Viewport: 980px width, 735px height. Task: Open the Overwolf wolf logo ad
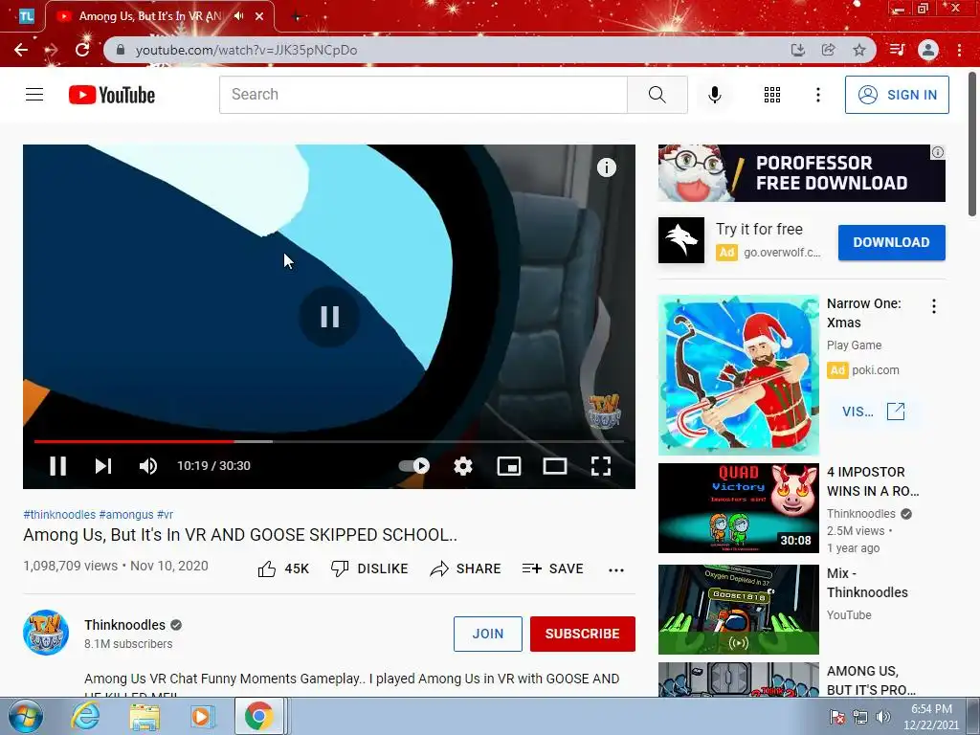(681, 240)
